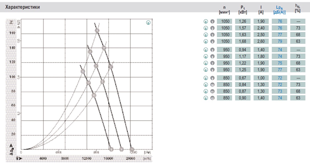Pick the numbered circle 8 icon
This screenshot has height=167, width=310.
(212, 70)
